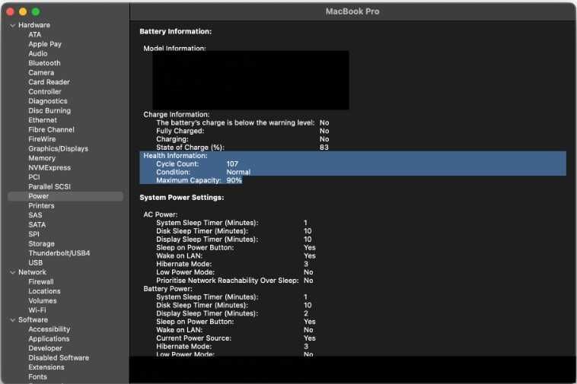Select Bluetooth in the sidebar
This screenshot has height=384, width=577.
click(x=44, y=63)
